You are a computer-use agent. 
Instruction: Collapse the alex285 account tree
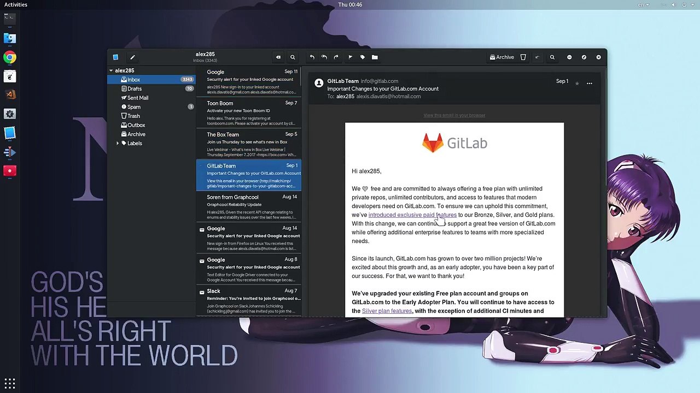111,70
